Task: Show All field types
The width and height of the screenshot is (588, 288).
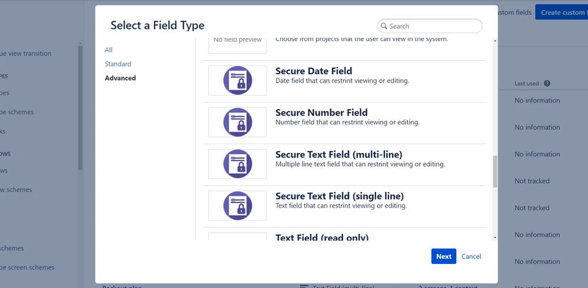Action: tap(108, 50)
